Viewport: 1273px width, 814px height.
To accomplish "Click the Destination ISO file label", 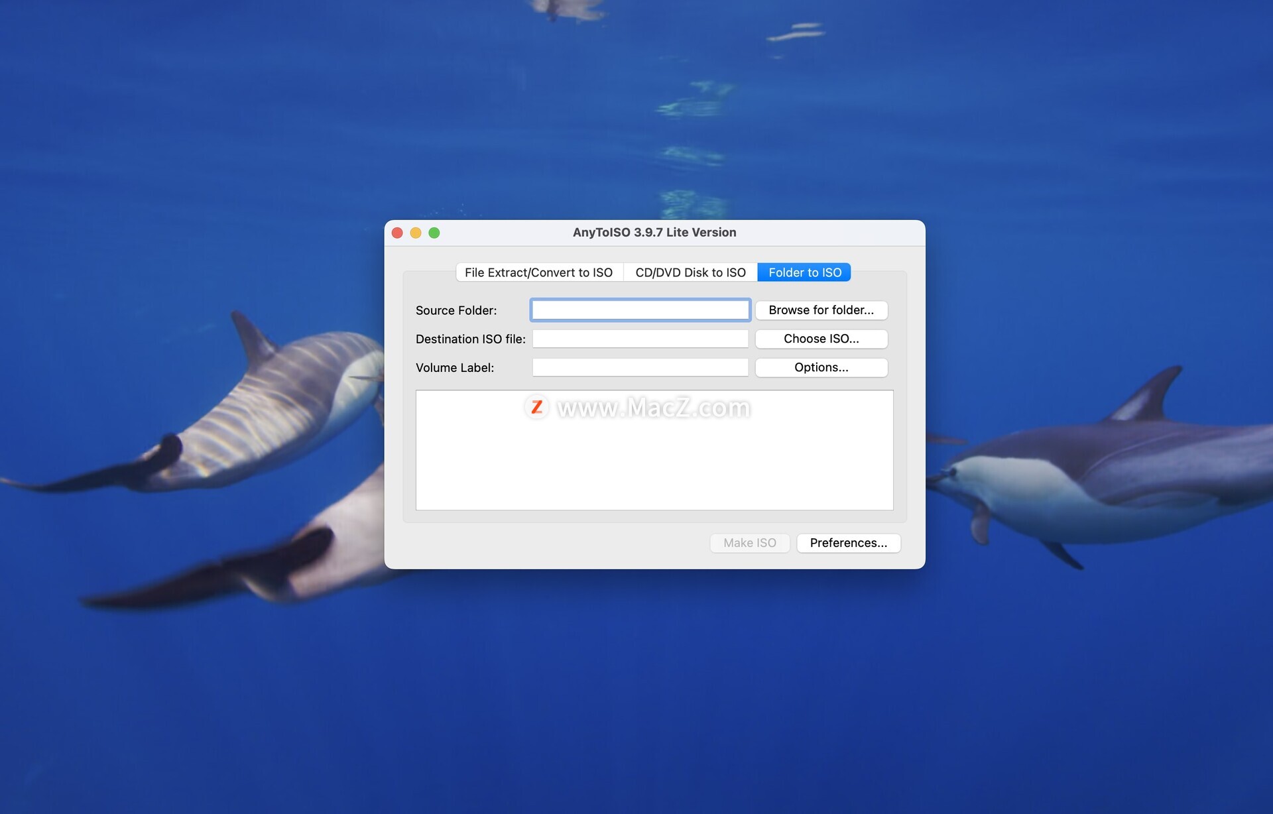I will click(470, 339).
